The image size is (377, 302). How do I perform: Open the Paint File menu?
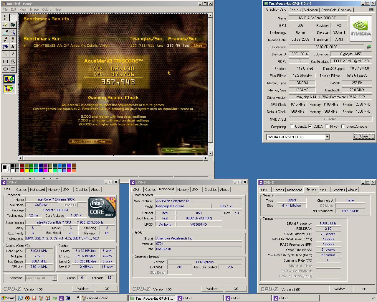tap(5, 9)
